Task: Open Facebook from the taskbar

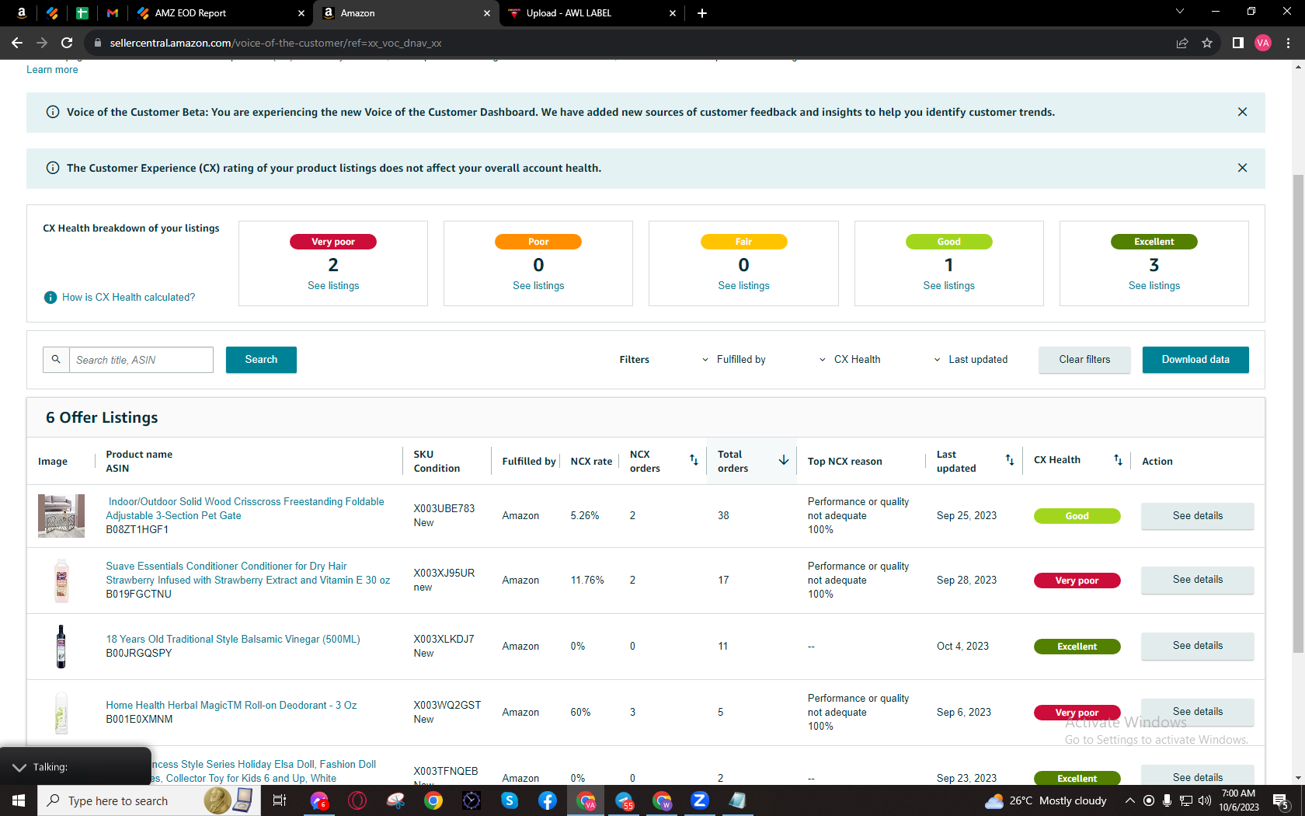Action: 548,800
